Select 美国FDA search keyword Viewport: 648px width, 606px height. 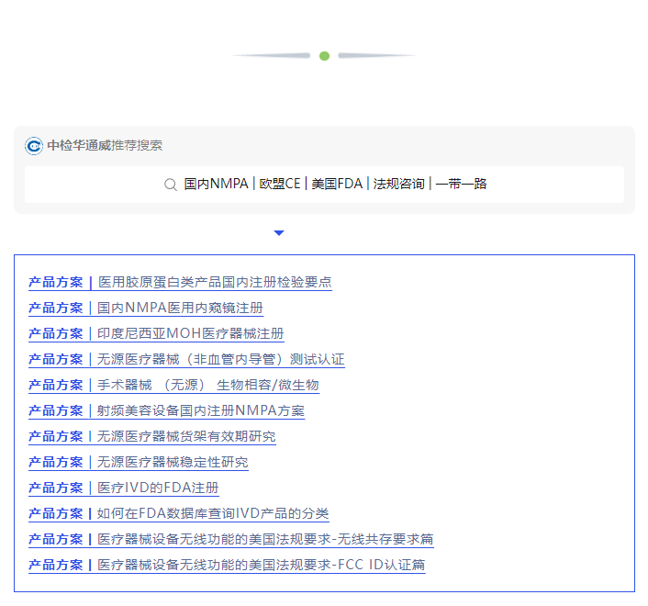pos(337,185)
